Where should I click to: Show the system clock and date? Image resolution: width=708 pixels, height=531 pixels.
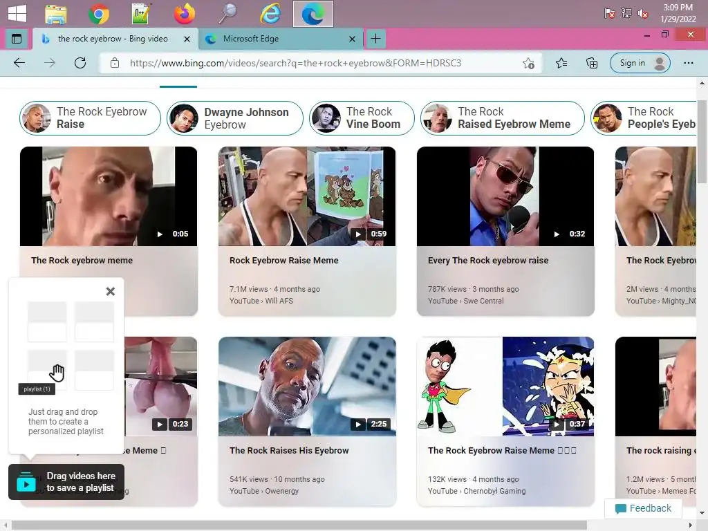point(678,13)
